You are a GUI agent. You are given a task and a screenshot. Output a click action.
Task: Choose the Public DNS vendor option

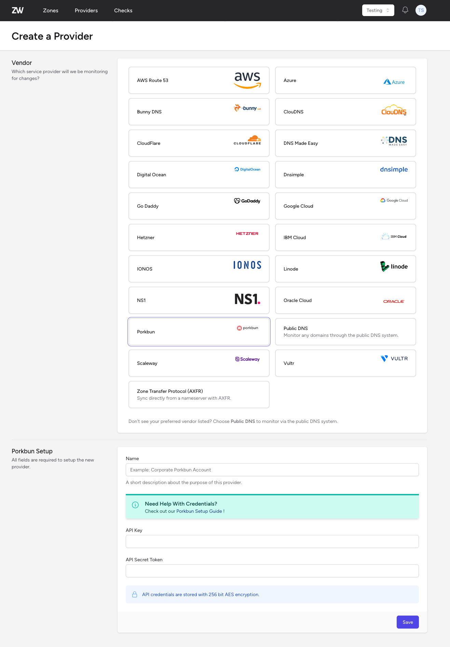345,332
